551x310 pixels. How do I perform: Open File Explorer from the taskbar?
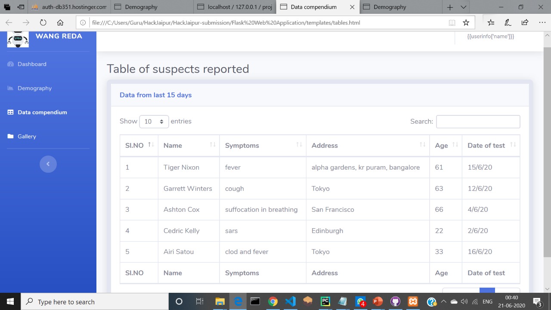point(220,302)
